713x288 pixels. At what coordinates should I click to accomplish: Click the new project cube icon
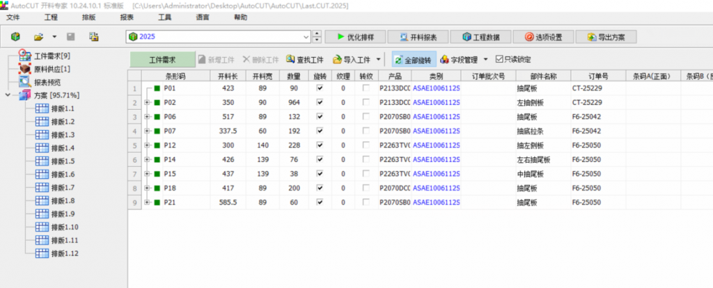pos(15,37)
